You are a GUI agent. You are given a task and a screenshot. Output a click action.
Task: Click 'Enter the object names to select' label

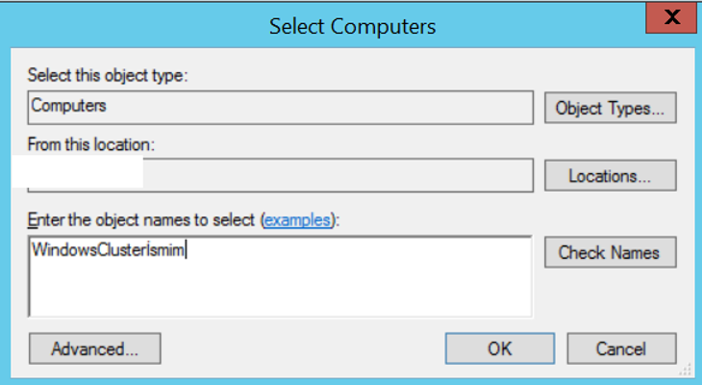[x=141, y=220]
